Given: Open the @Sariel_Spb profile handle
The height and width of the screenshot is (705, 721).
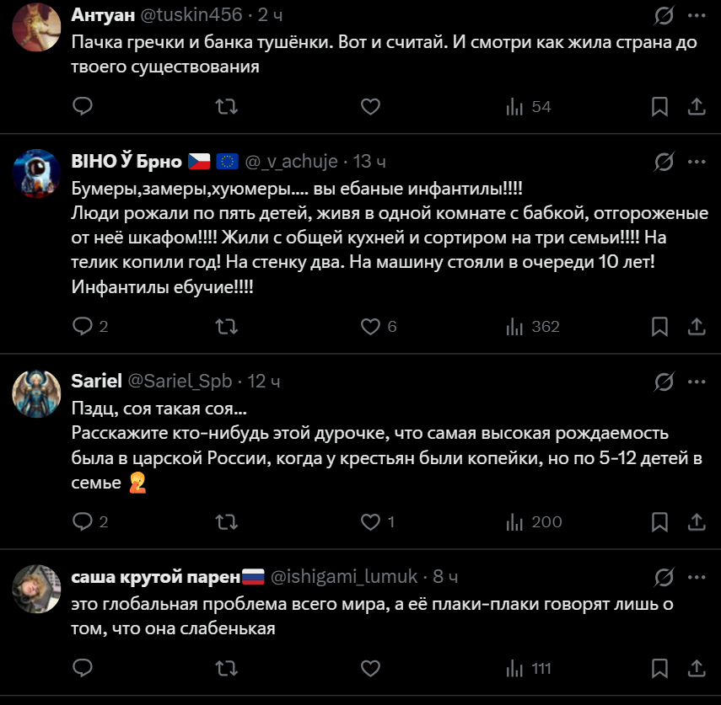Looking at the screenshot, I should (x=179, y=382).
